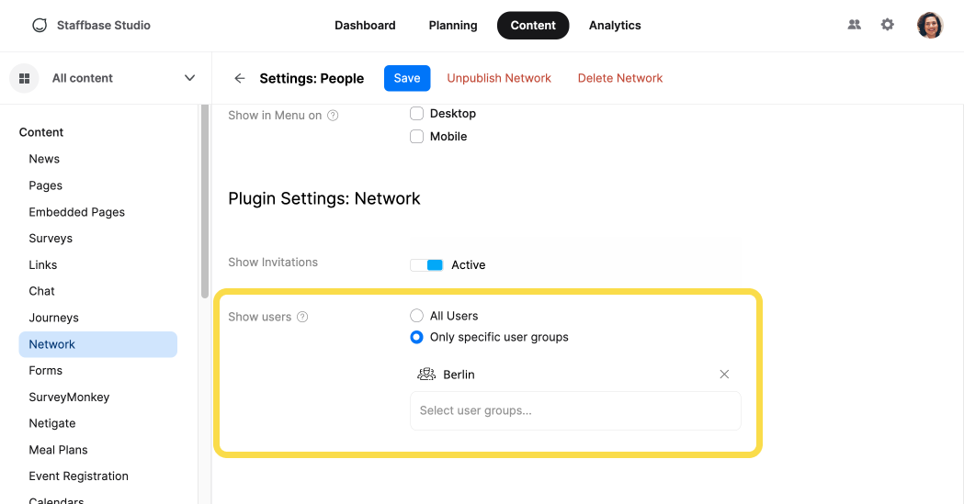Check the Mobile checkbox
Screen dimensions: 964x504
[x=417, y=136]
